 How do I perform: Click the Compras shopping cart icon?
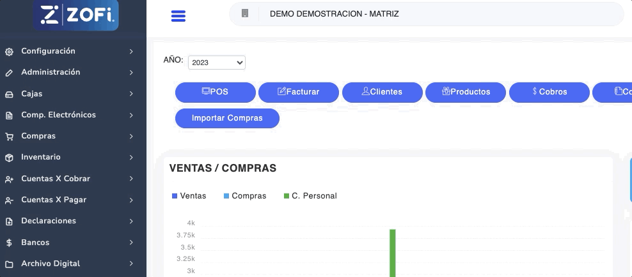pyautogui.click(x=9, y=137)
